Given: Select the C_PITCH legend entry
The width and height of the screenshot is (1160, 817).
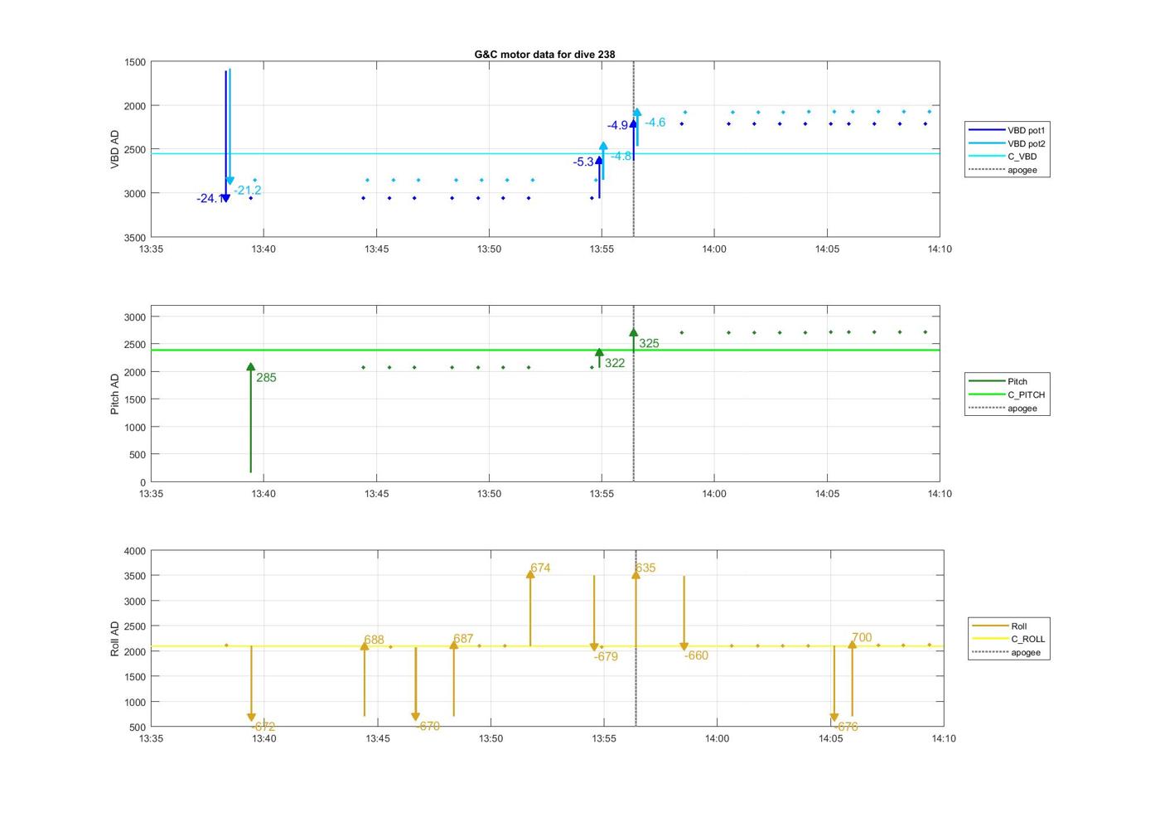Looking at the screenshot, I should click(x=1007, y=395).
